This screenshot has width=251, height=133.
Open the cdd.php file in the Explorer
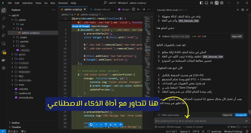[x=23, y=89]
